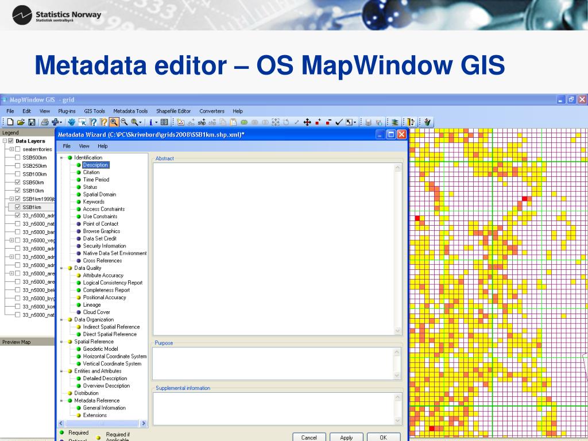Collapse the Data Layers group in legend
This screenshot has height=441, width=588.
tap(5, 141)
